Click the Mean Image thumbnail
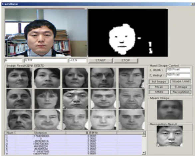The height and width of the screenshot is (156, 195). [170, 110]
